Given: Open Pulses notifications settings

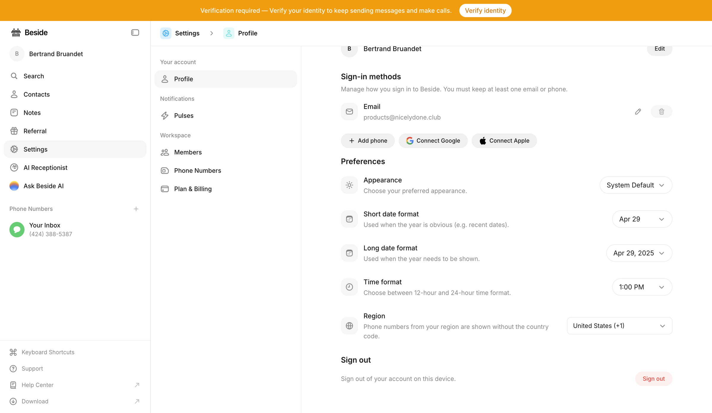Looking at the screenshot, I should pos(226,116).
